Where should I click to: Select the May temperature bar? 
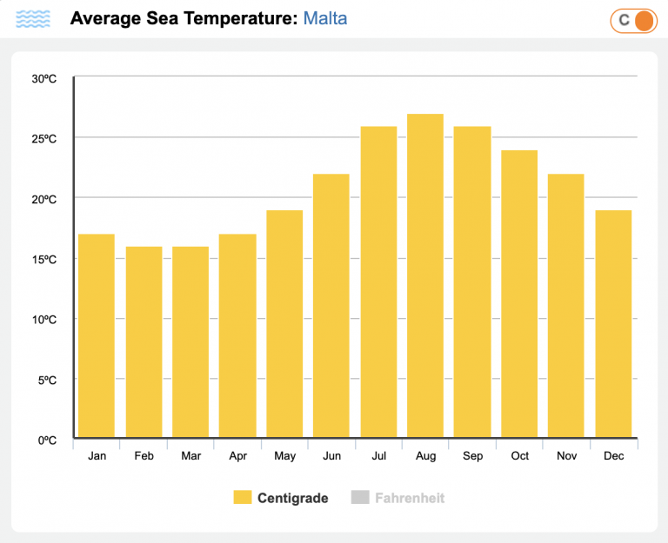(x=284, y=323)
